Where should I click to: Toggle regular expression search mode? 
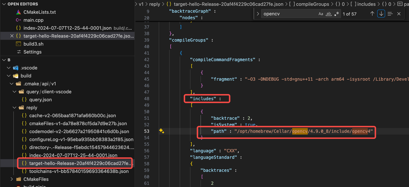click(336, 13)
